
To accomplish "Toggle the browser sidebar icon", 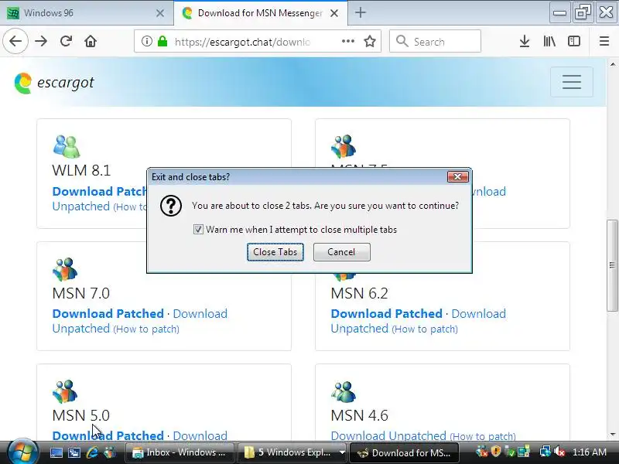I will tap(573, 41).
